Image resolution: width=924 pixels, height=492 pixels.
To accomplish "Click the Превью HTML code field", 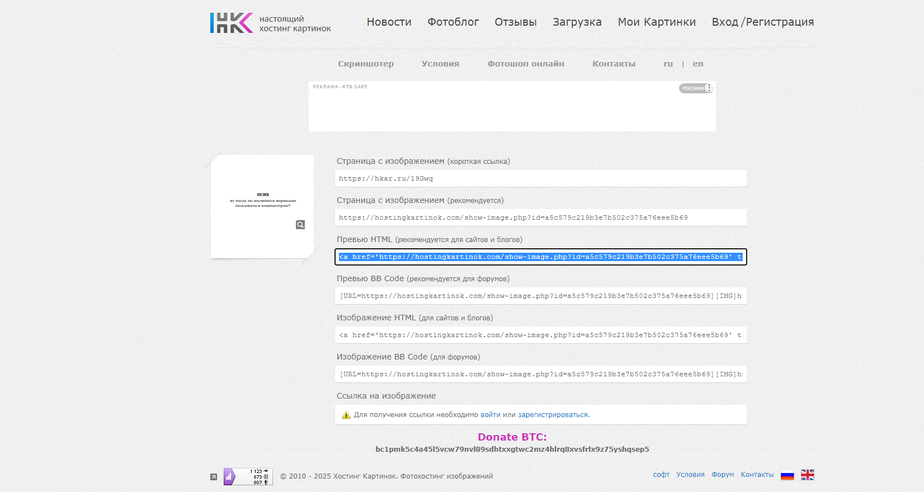I will click(541, 257).
